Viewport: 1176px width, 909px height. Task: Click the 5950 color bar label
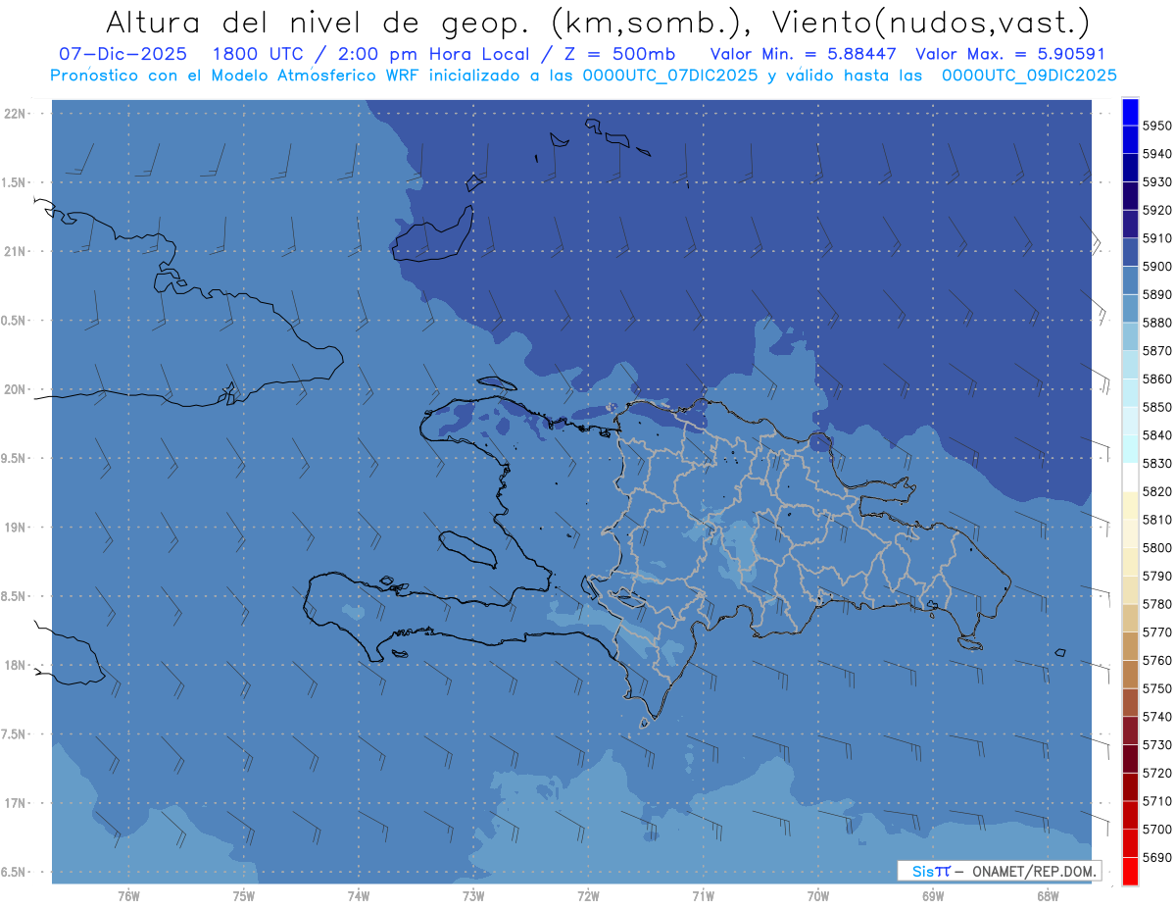(x=1156, y=126)
